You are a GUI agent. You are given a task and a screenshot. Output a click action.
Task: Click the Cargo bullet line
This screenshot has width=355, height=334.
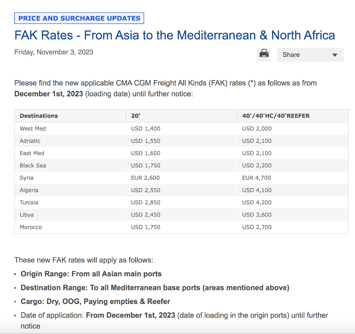click(x=95, y=301)
